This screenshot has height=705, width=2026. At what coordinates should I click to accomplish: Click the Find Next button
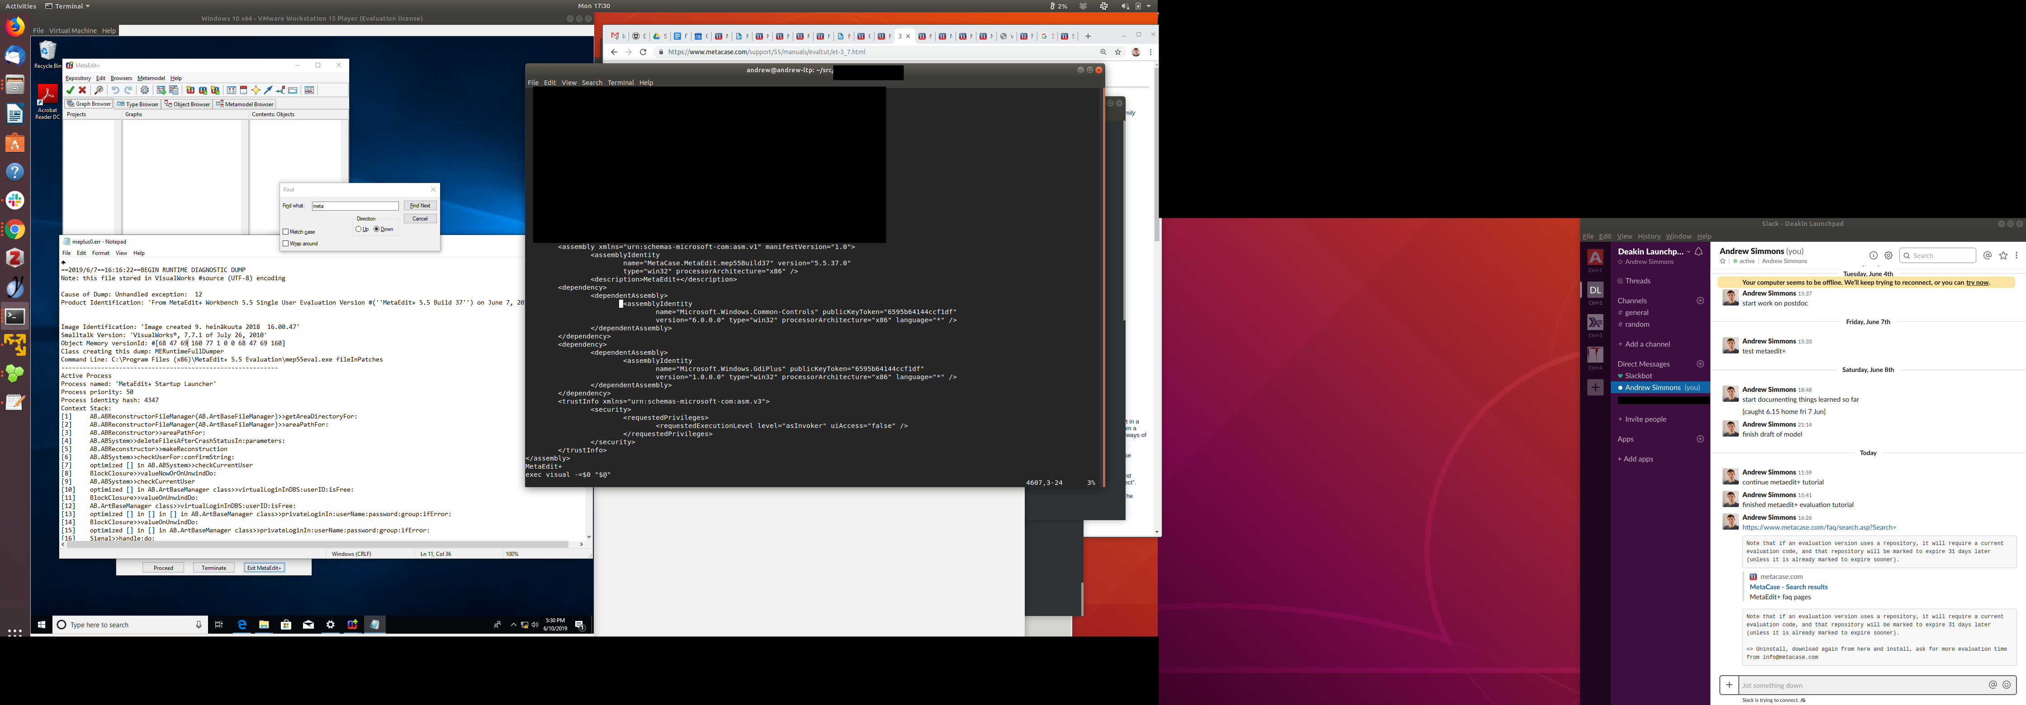tap(420, 206)
